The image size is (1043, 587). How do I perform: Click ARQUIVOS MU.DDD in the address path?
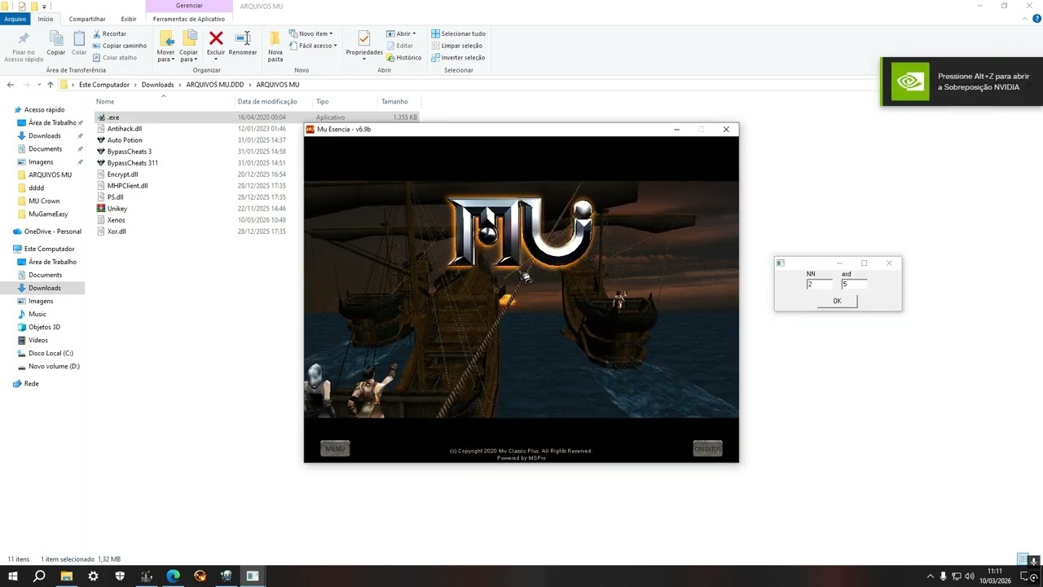pyautogui.click(x=214, y=85)
